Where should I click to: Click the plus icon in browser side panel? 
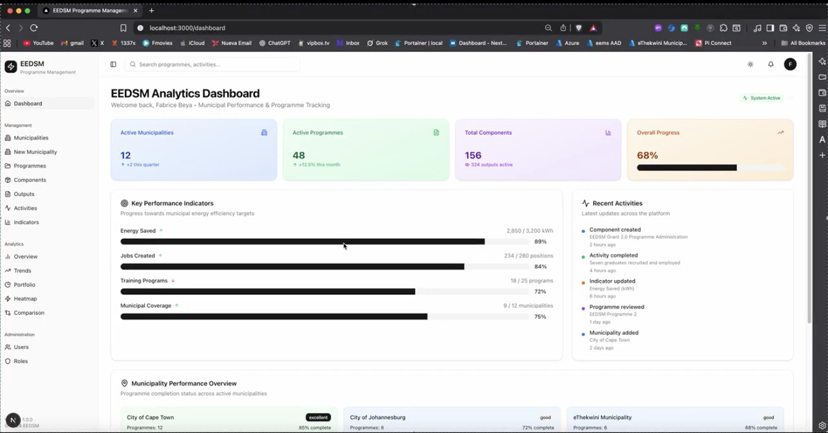(822, 155)
